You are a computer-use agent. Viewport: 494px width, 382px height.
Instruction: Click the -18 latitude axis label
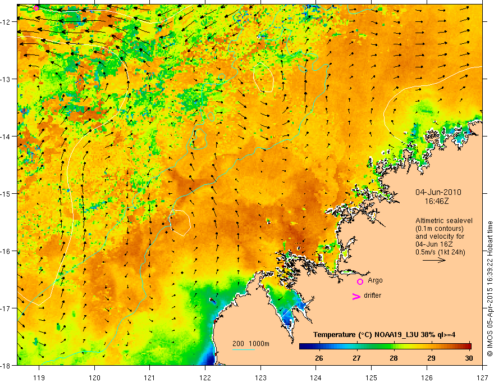(x=6, y=365)
